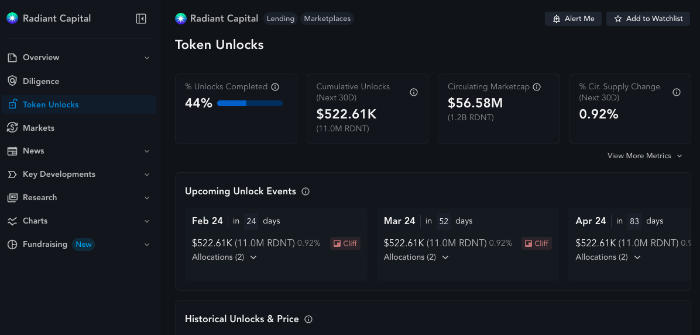Click the $522.61K cumulative unlocks value
700x335 pixels.
(x=346, y=114)
